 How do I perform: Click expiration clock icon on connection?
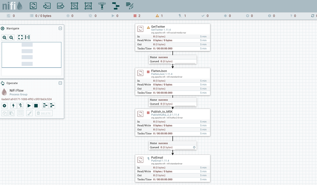(194, 147)
